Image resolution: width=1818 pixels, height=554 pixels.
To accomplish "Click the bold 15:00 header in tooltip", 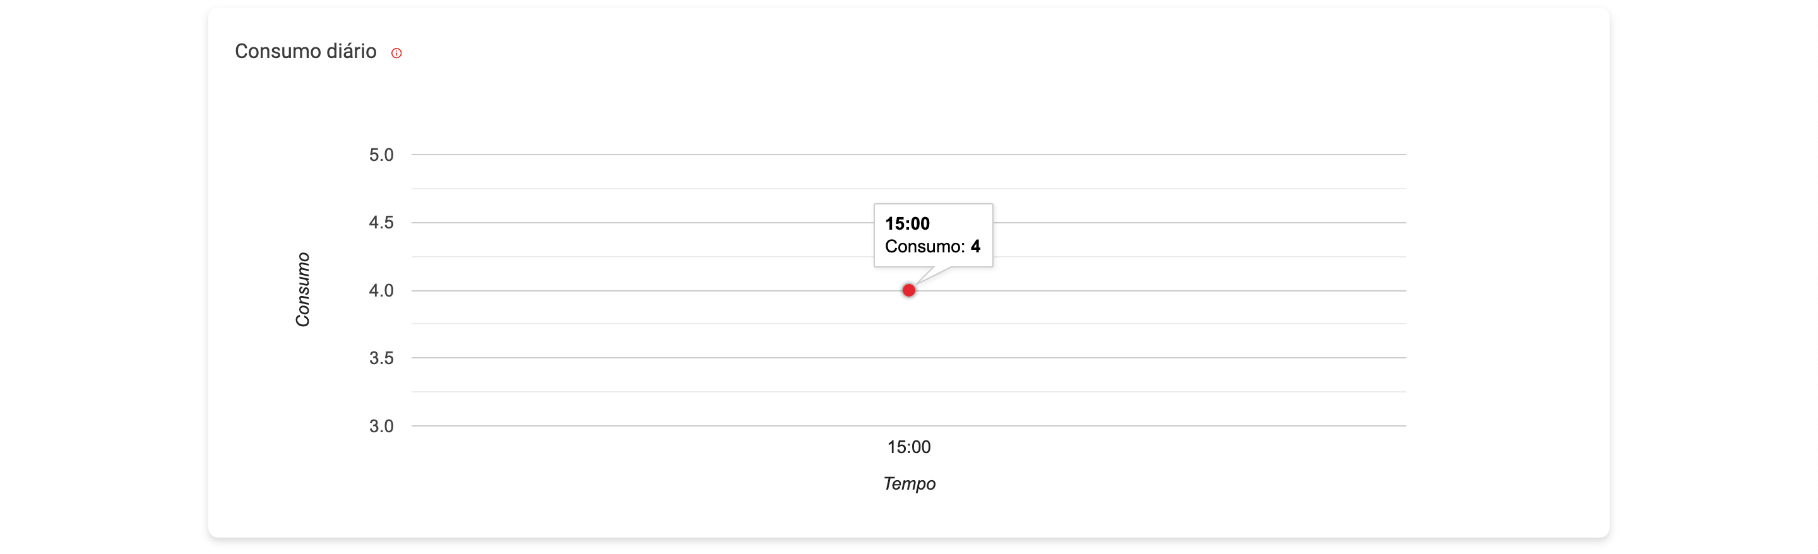I will coord(907,224).
